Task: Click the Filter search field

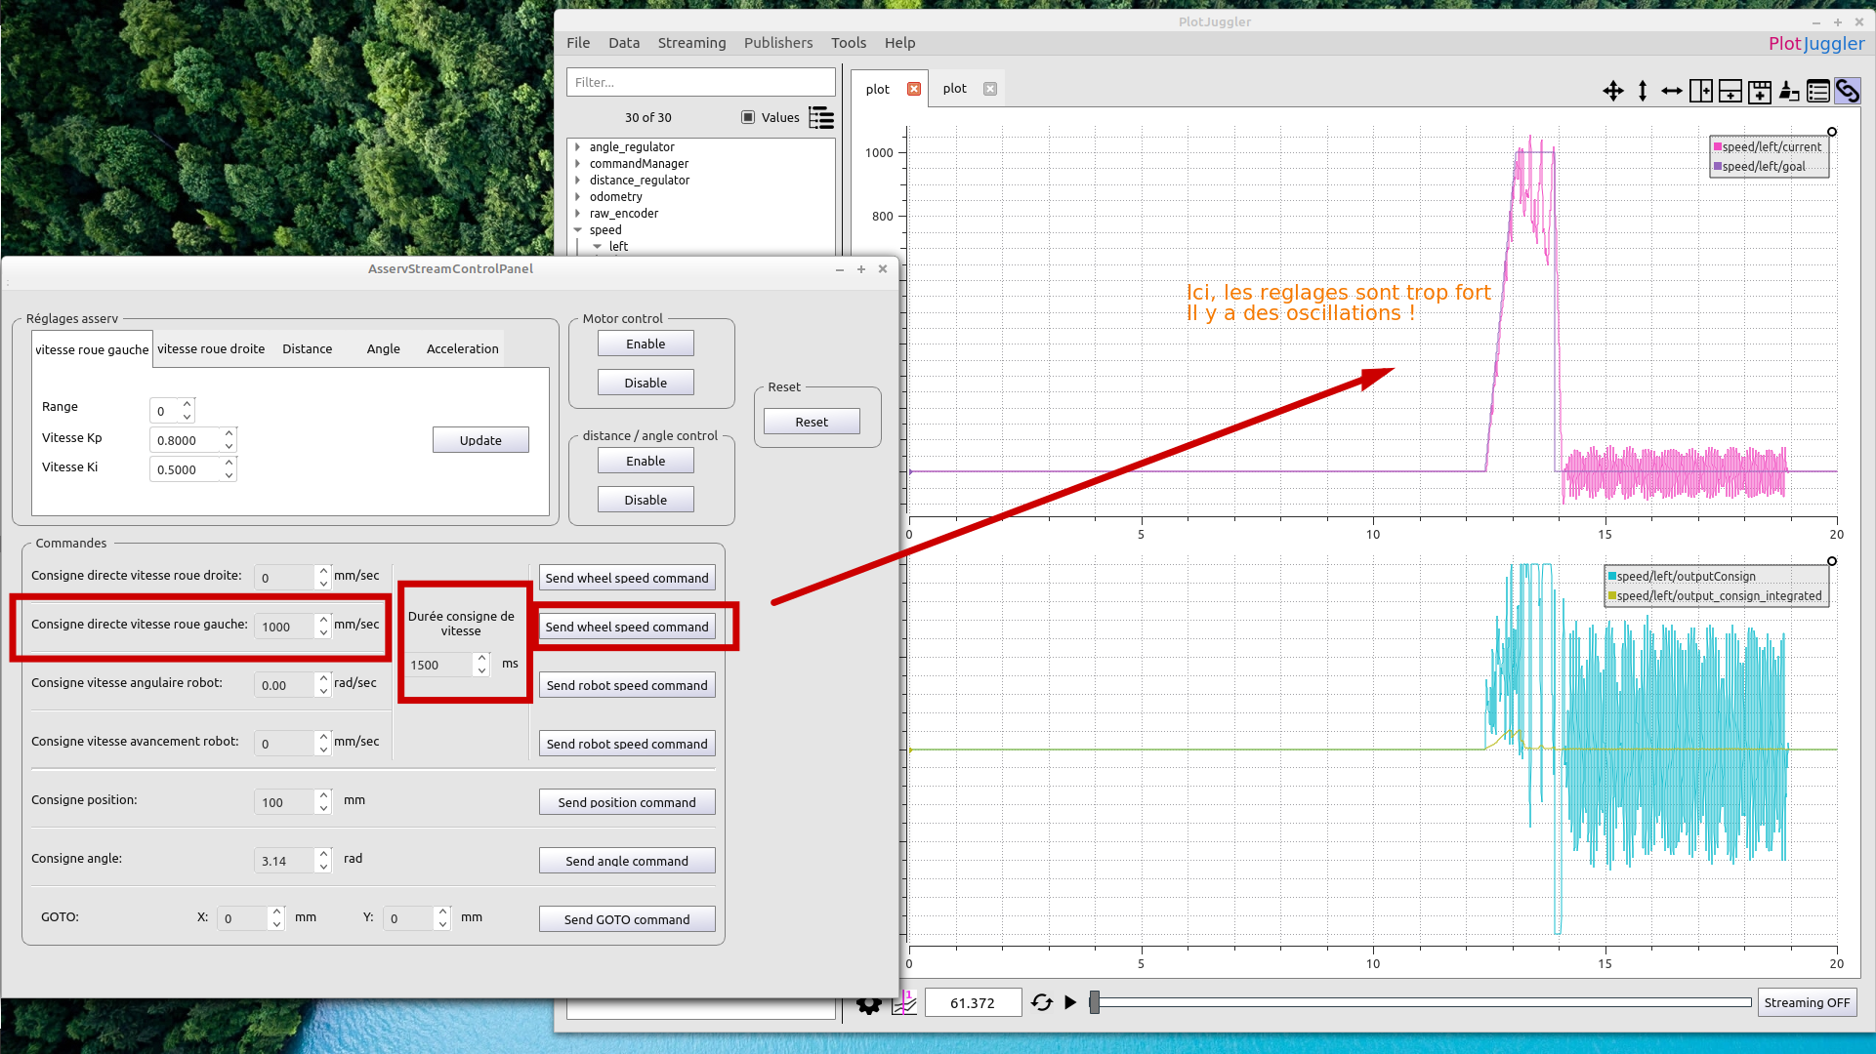Action: [701, 82]
